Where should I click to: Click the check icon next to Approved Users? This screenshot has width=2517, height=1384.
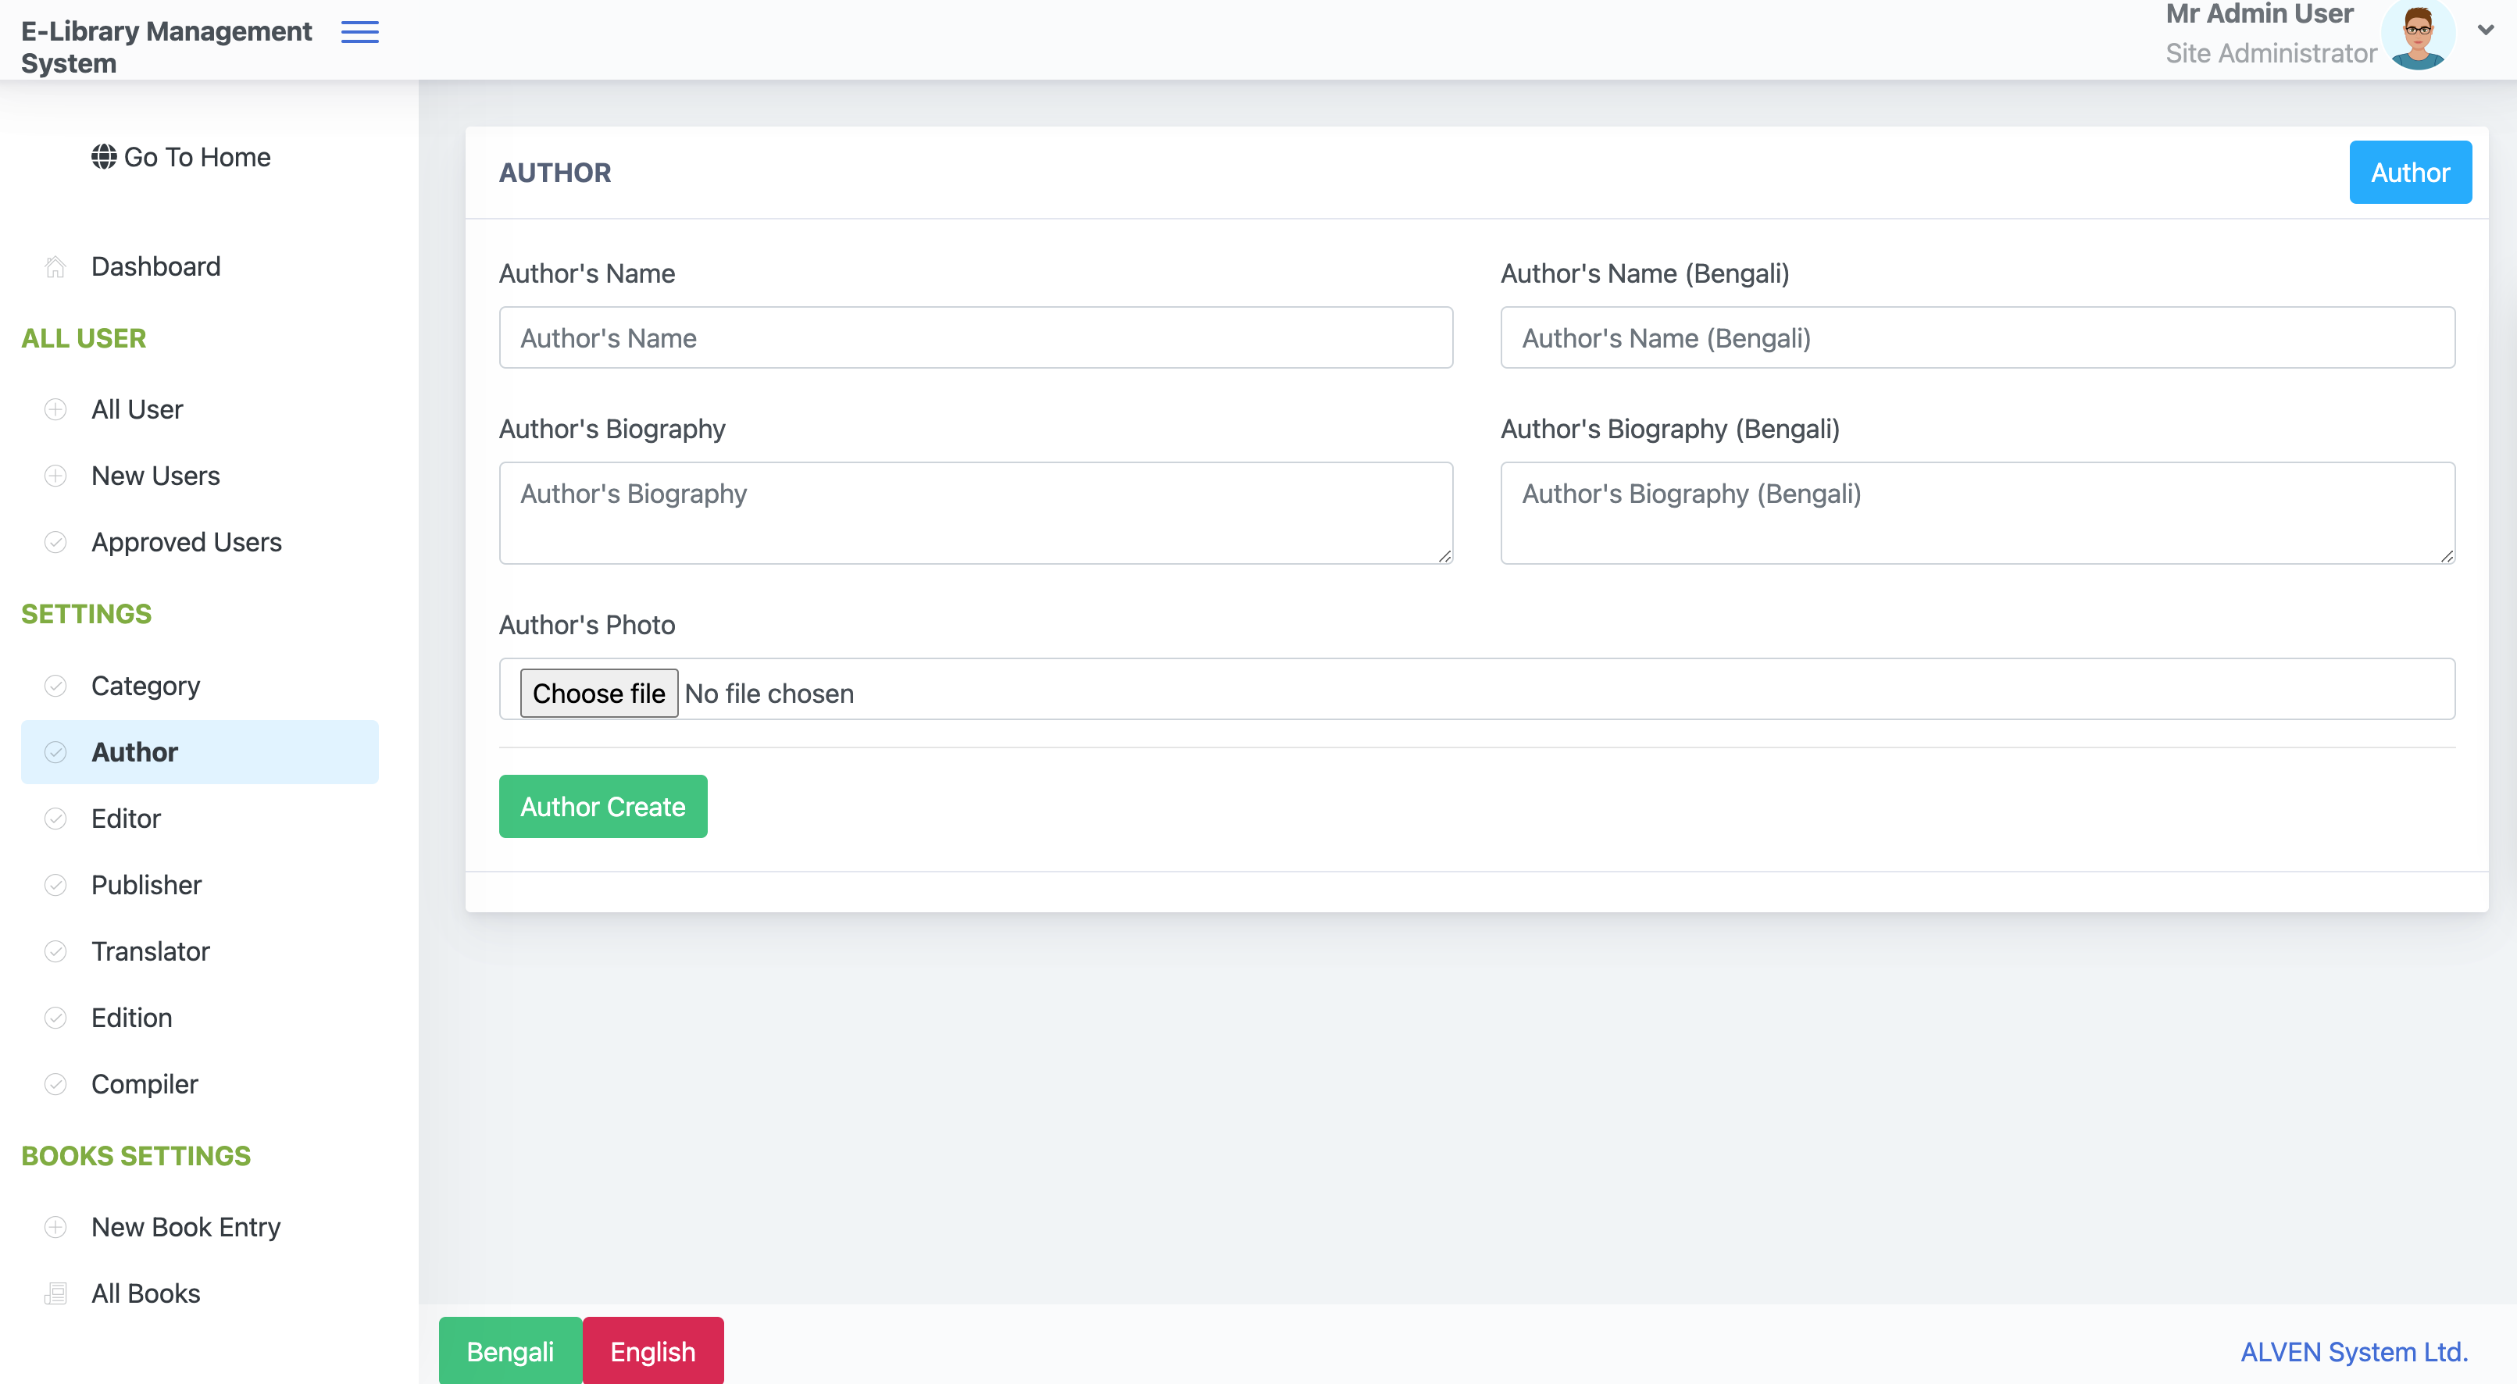coord(55,542)
